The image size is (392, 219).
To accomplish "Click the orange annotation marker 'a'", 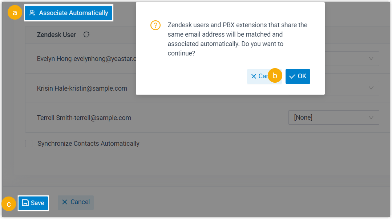I will tap(15, 13).
